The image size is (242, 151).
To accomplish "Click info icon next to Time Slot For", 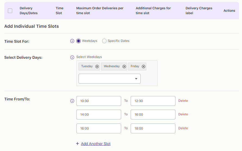I will pos(72,41).
